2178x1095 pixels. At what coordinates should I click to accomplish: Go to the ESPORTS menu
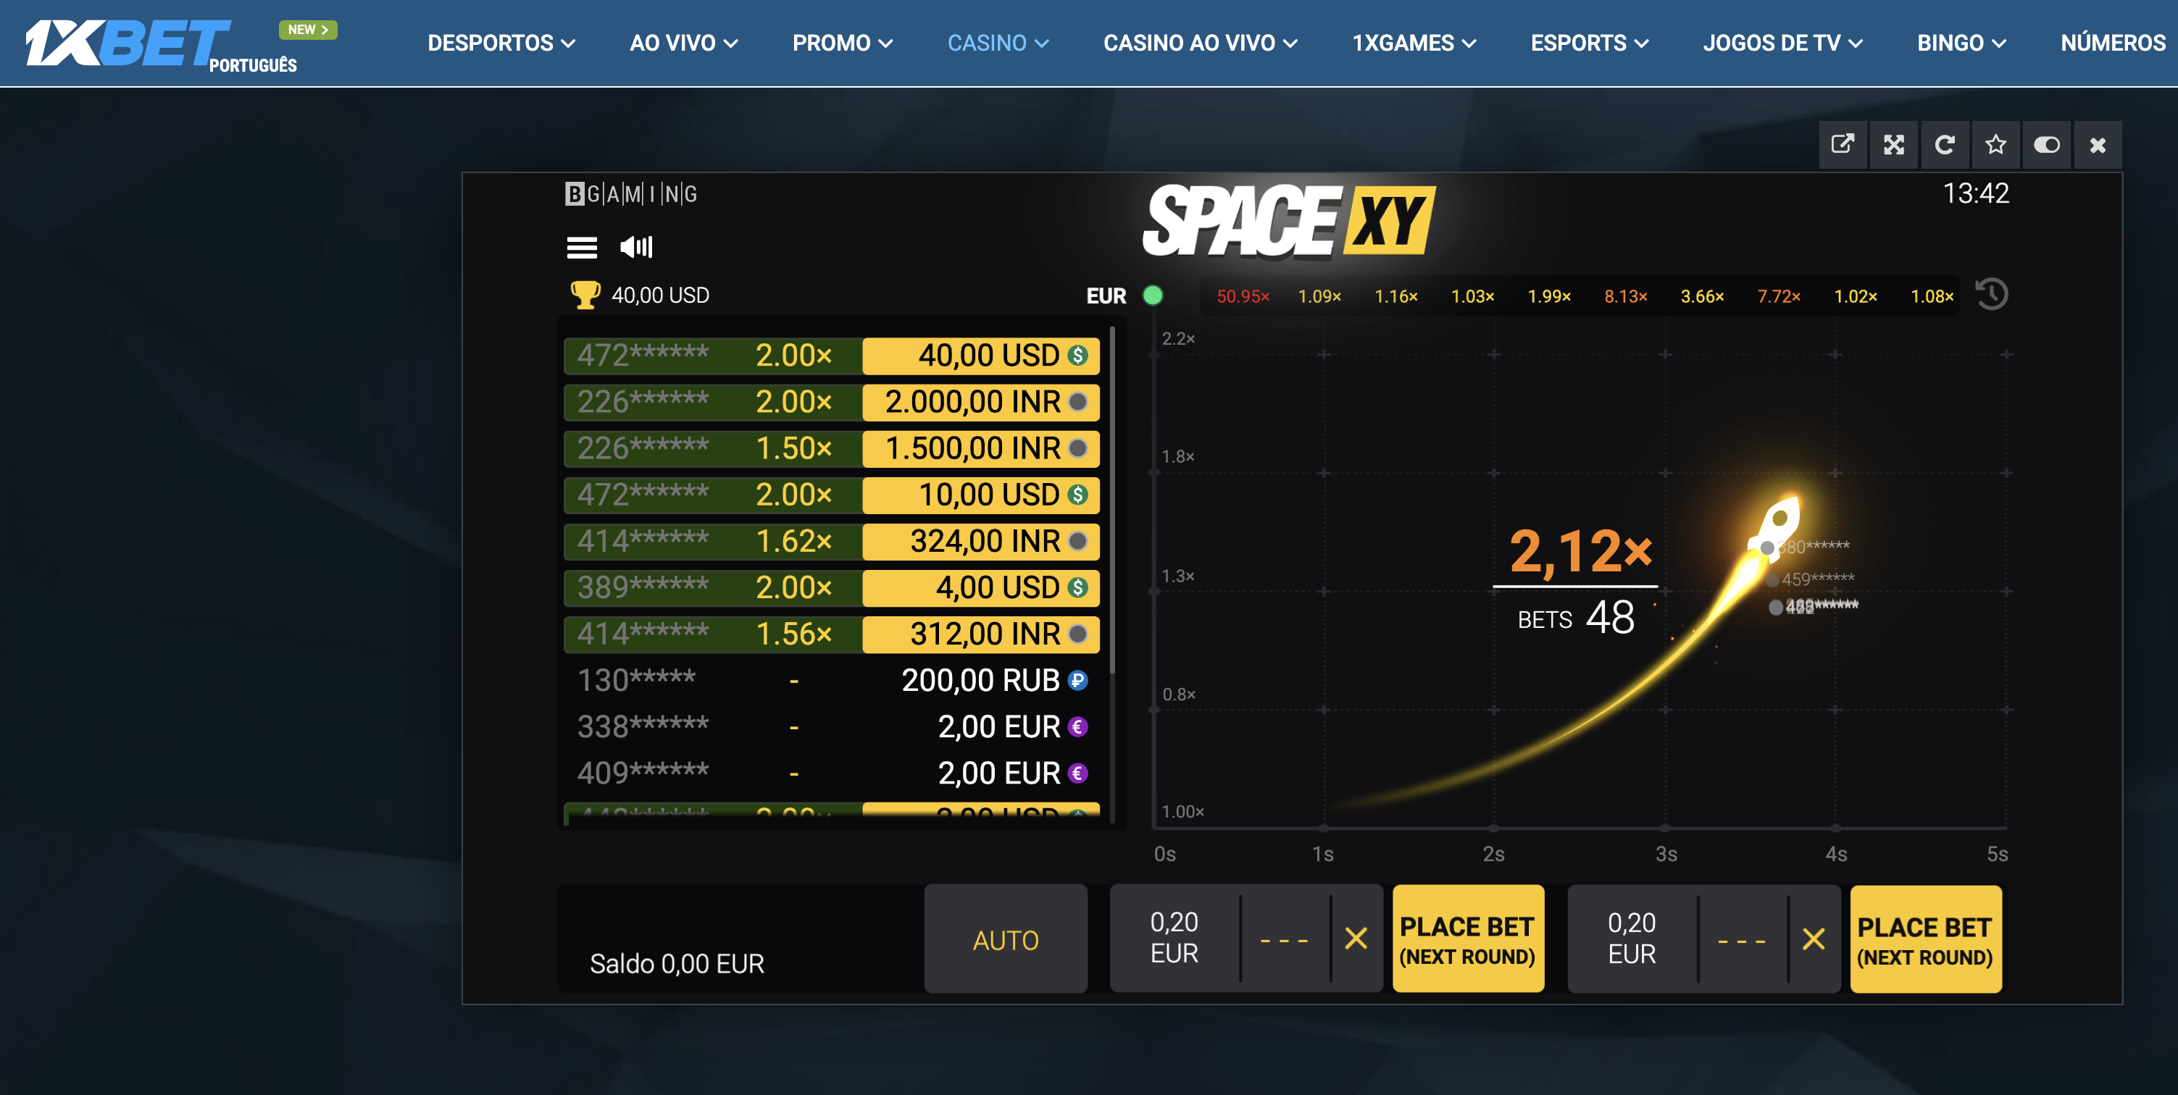point(1589,43)
